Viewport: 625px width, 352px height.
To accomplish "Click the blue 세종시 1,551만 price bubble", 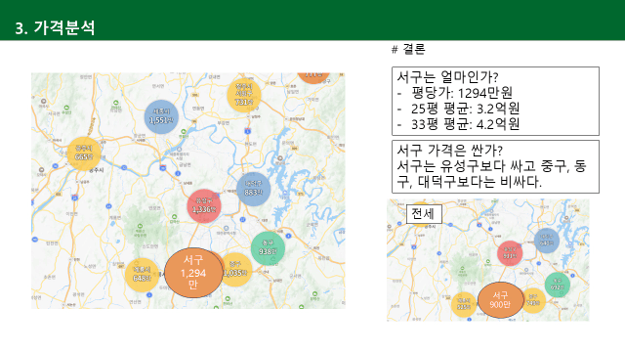I will pos(161,116).
